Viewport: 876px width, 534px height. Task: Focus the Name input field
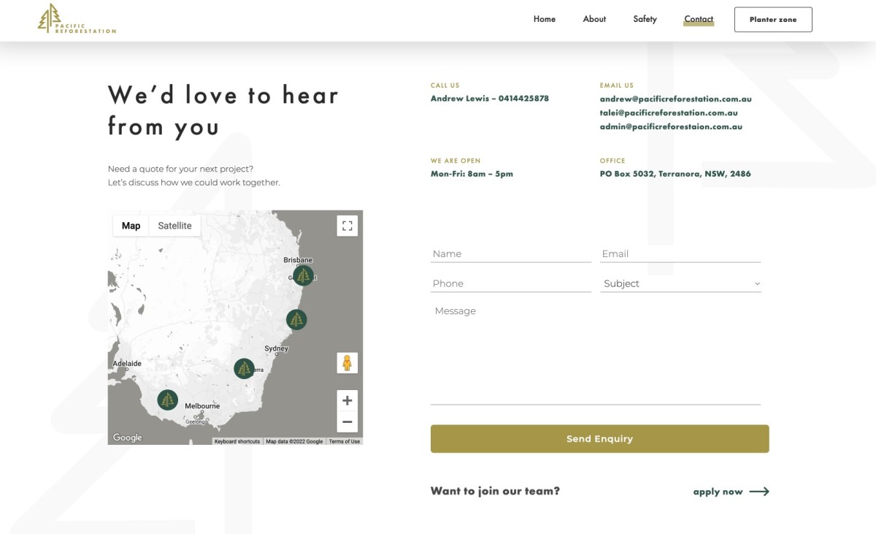511,253
